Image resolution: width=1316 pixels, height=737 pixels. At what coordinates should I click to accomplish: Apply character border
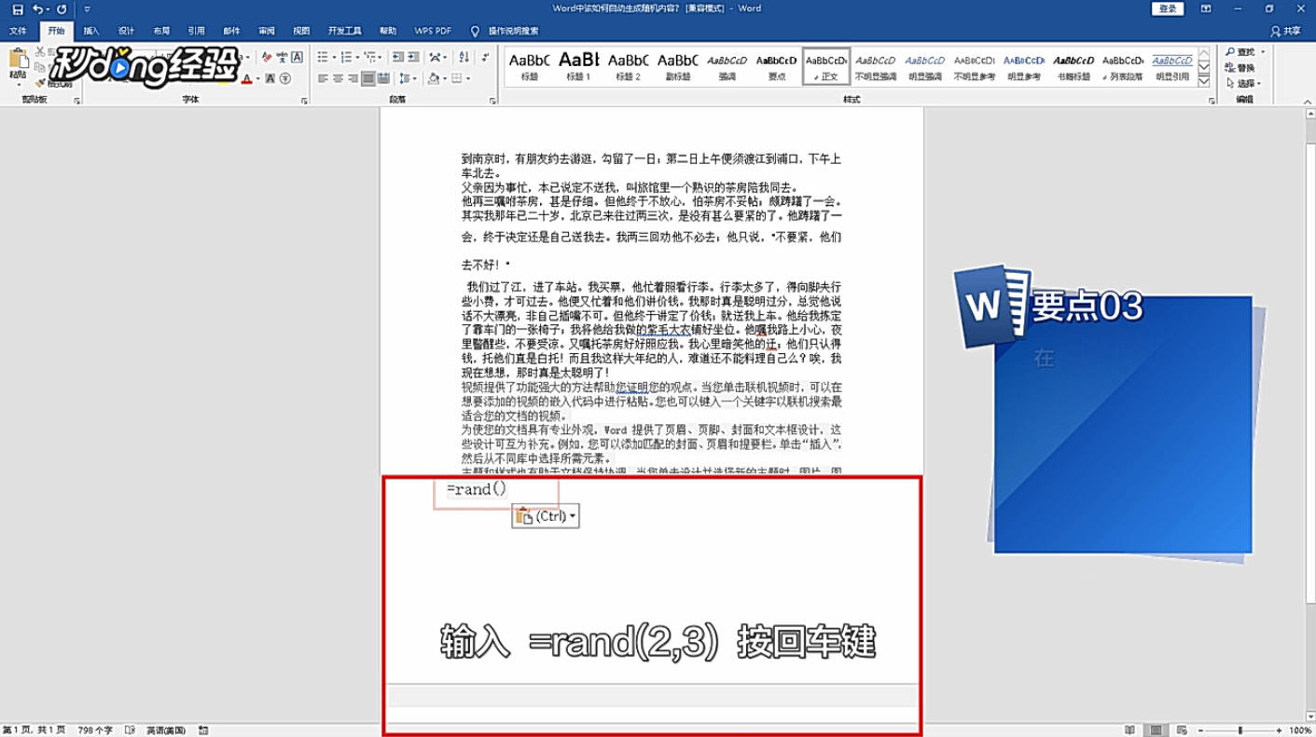click(298, 56)
